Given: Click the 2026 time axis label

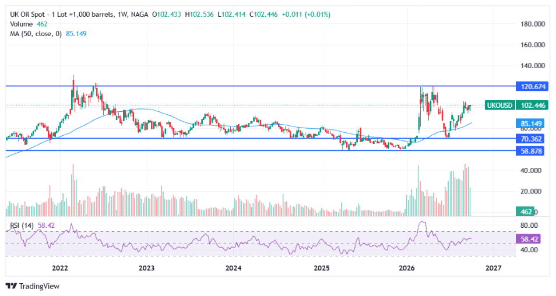Looking at the screenshot, I should pyautogui.click(x=407, y=268).
